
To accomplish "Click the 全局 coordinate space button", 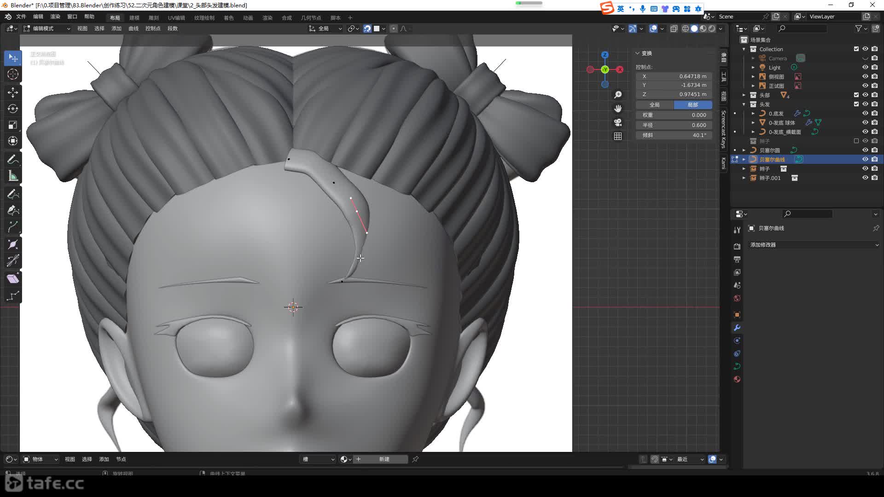I will 654,105.
